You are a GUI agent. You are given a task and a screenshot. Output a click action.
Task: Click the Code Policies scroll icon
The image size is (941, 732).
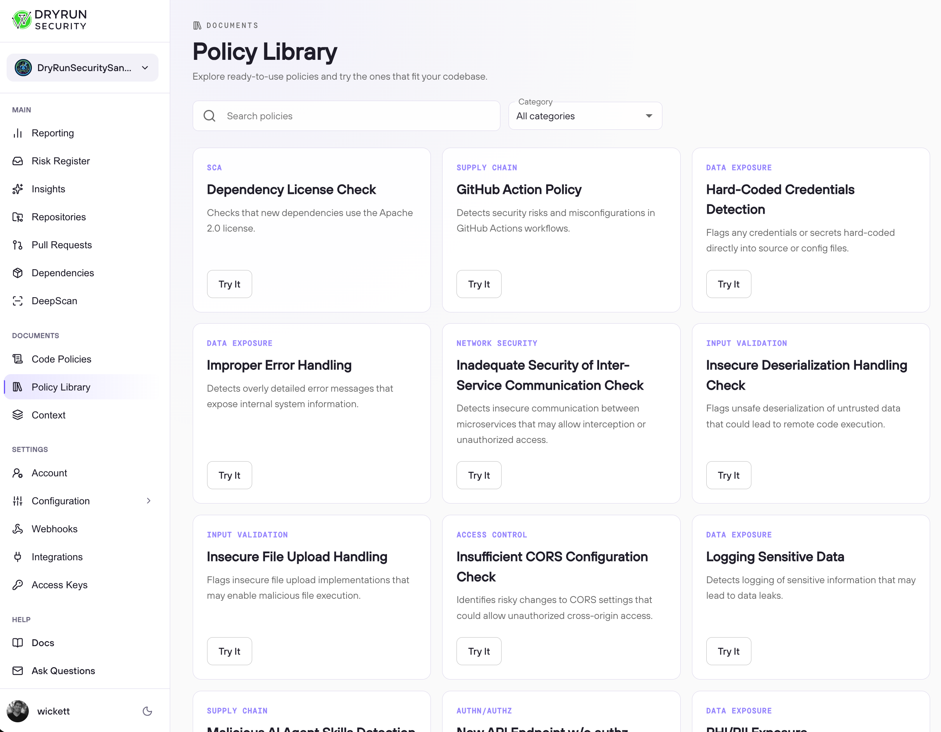pyautogui.click(x=17, y=359)
